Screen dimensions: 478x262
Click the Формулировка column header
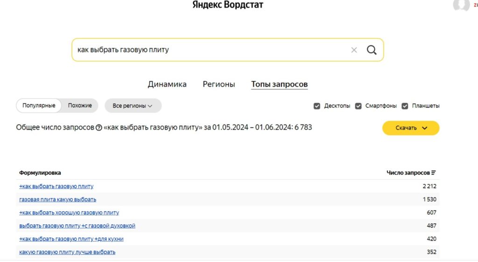pyautogui.click(x=40, y=173)
